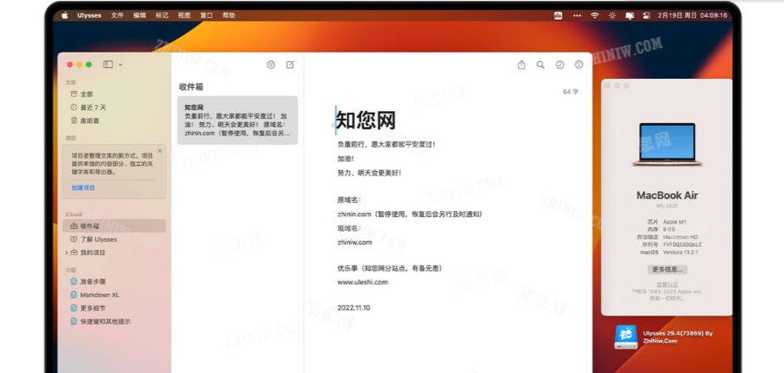Screen dimensions: 784x373
Task: Click the three-dots menu bar icon
Action: (x=577, y=15)
